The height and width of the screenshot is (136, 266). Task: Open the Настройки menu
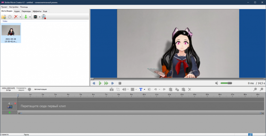click(14, 7)
